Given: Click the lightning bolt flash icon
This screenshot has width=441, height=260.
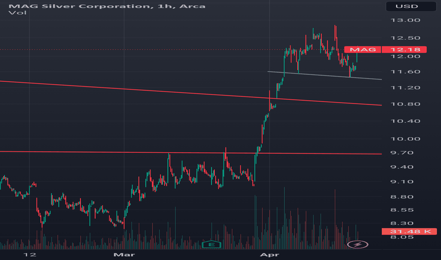Looking at the screenshot, I should (357, 244).
